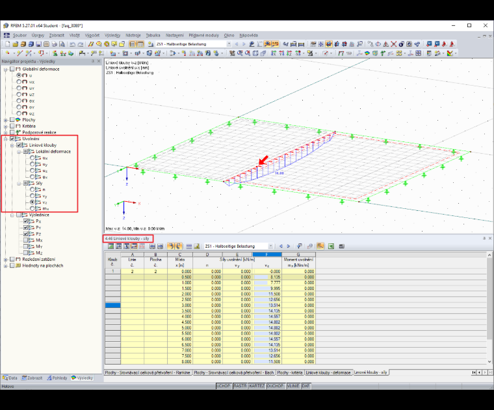Close the results table panel with X
The image size is (494, 410).
click(x=490, y=238)
